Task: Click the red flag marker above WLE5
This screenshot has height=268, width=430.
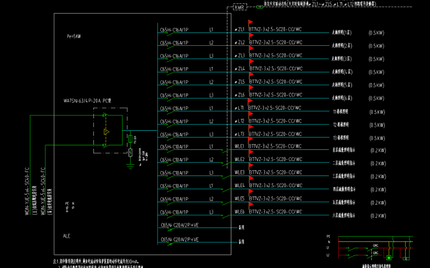Action: (251, 192)
